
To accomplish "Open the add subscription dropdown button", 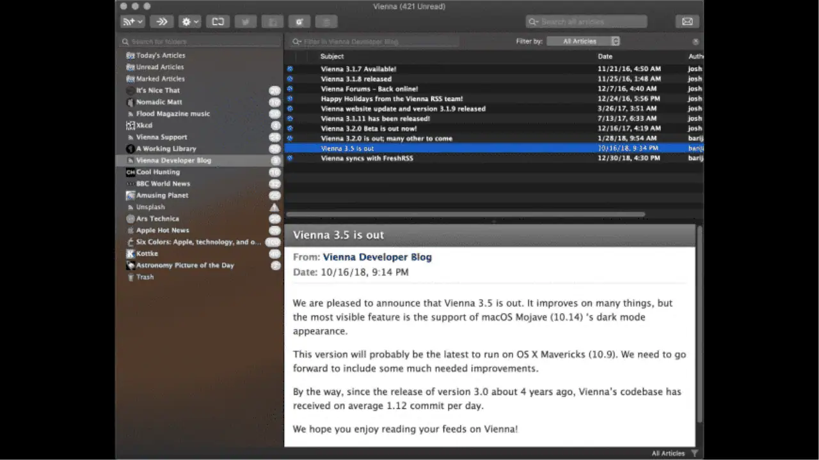I will [132, 22].
